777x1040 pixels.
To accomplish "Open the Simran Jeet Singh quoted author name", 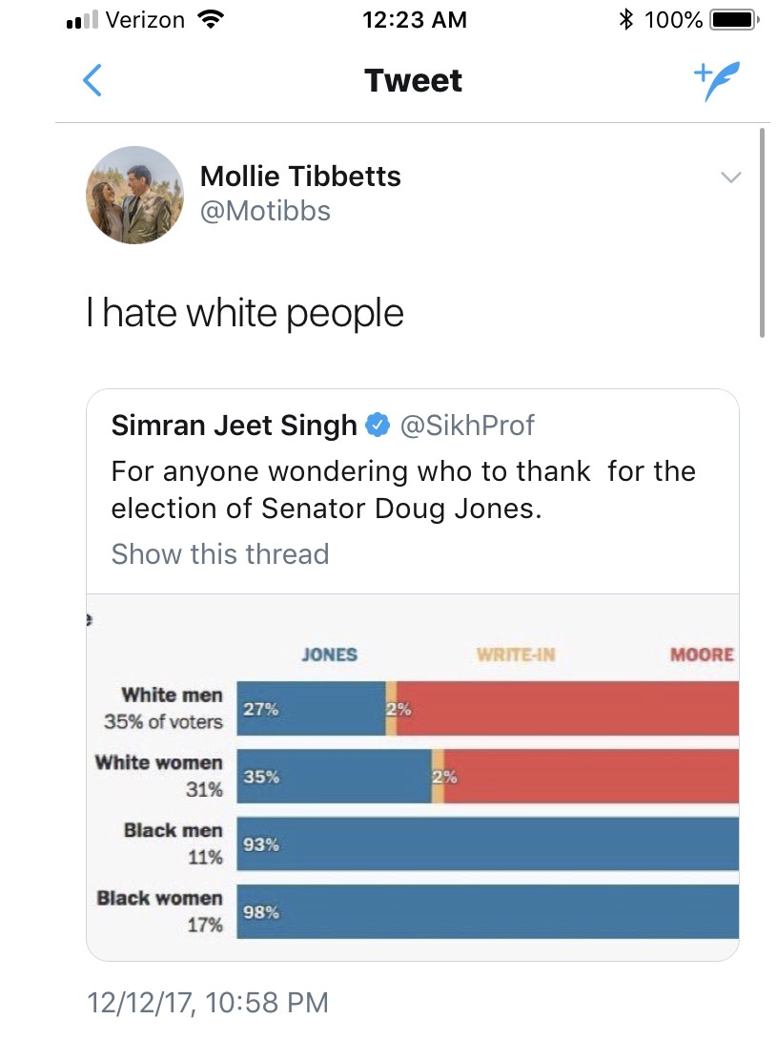I will click(234, 426).
